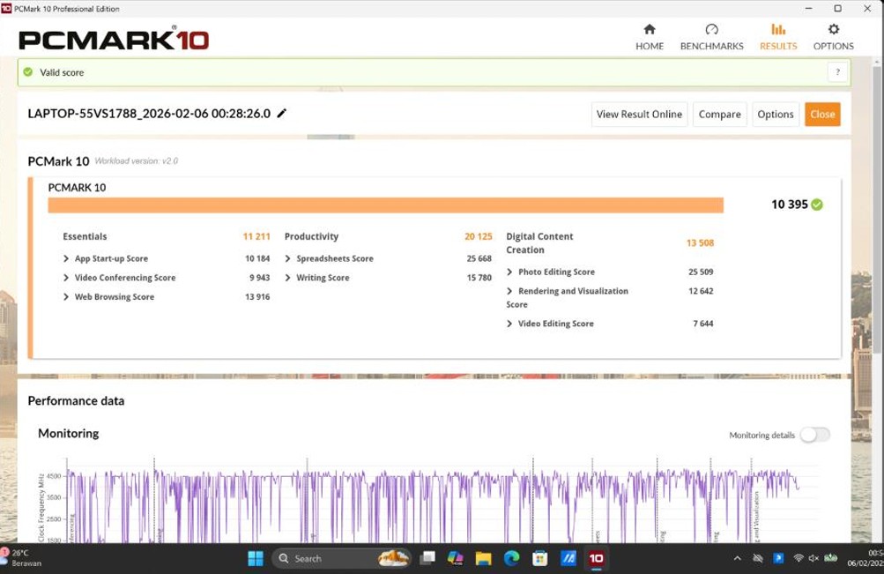The height and width of the screenshot is (574, 884).
Task: Click the crossed-out tray icon after the chevron
Action: [758, 559]
